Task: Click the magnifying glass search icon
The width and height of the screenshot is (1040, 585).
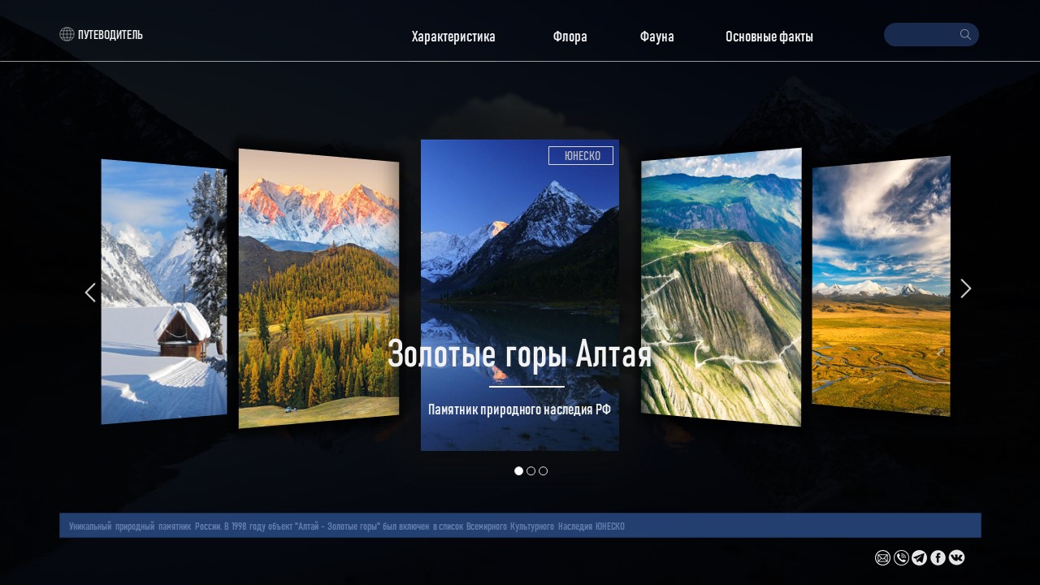Action: [965, 34]
